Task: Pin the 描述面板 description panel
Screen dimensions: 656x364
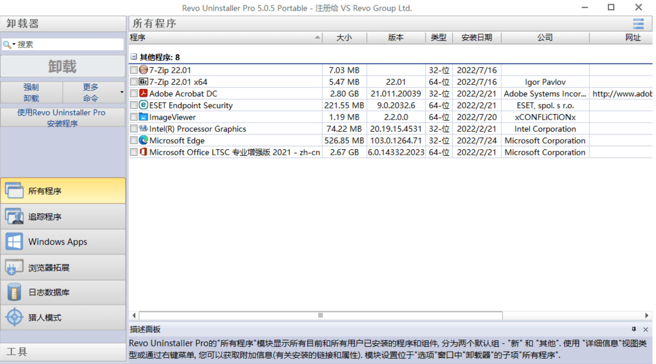Action: tap(634, 329)
